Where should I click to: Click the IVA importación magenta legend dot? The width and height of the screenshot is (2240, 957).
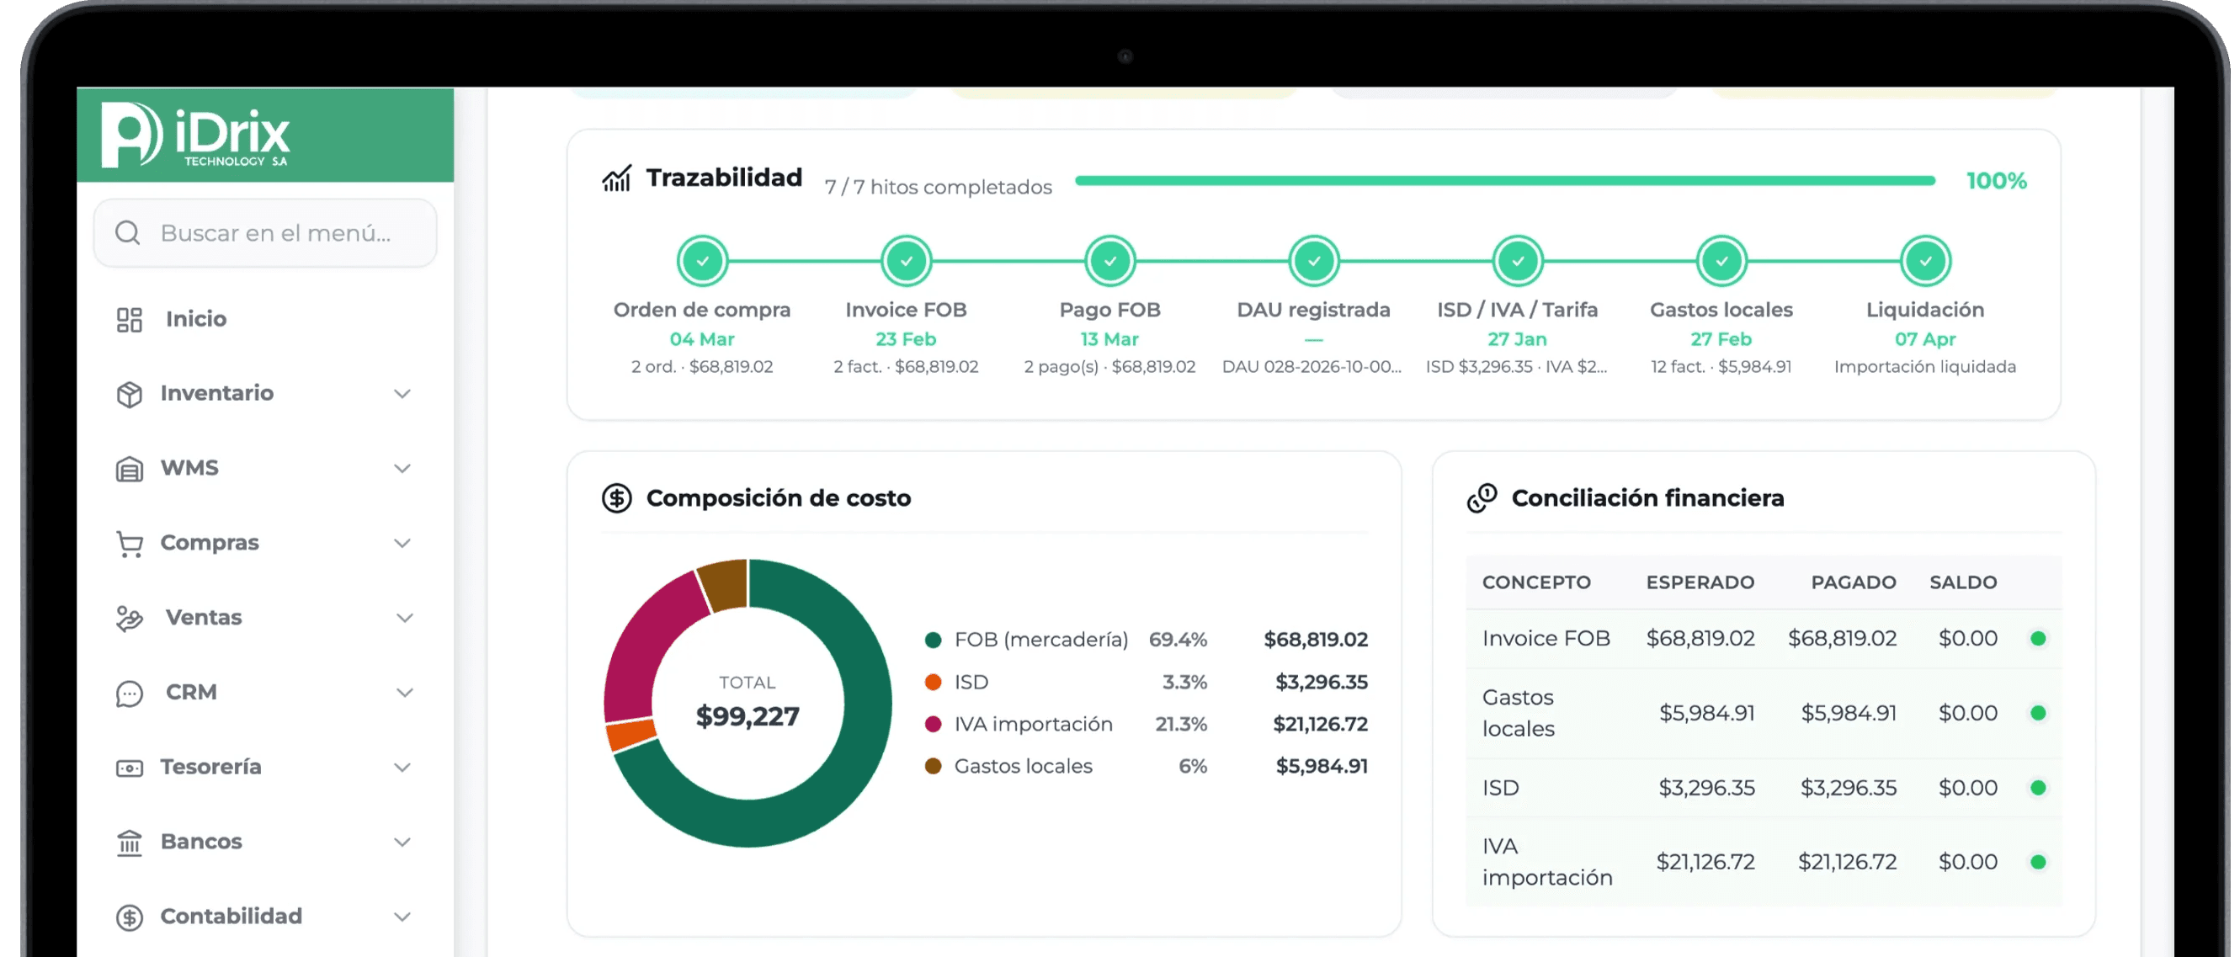[933, 724]
